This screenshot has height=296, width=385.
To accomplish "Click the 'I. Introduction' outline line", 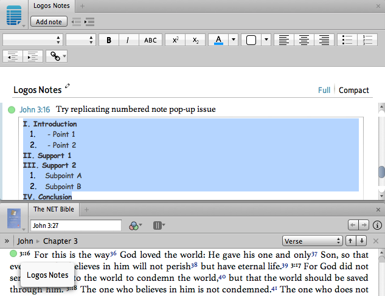I will pyautogui.click(x=50, y=124).
